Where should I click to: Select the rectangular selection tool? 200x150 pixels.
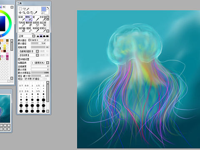tap(20, 9)
